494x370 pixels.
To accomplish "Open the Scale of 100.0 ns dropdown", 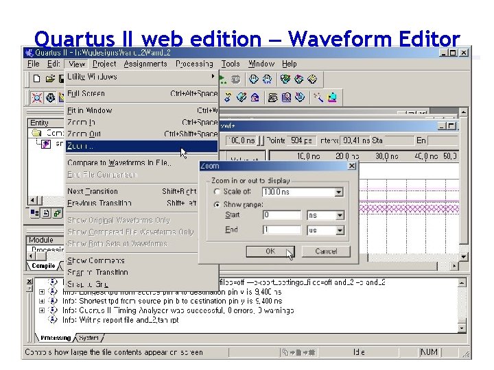I will [x=339, y=193].
